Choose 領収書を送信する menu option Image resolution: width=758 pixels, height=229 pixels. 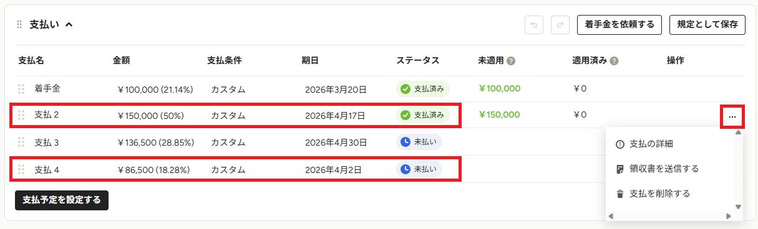click(x=657, y=169)
